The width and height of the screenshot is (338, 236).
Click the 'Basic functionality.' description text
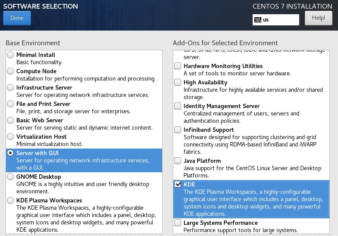40,62
